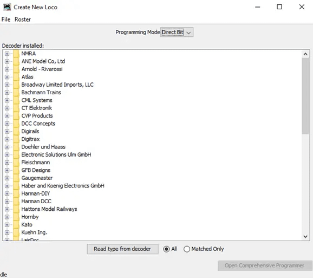Expand the Hattons Model Railways node

coord(7,209)
